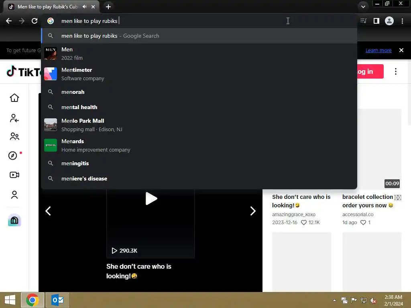This screenshot has height=308, width=411.
Task: Click the teal arch icon at the sidebar bottom
Action: coord(14,220)
